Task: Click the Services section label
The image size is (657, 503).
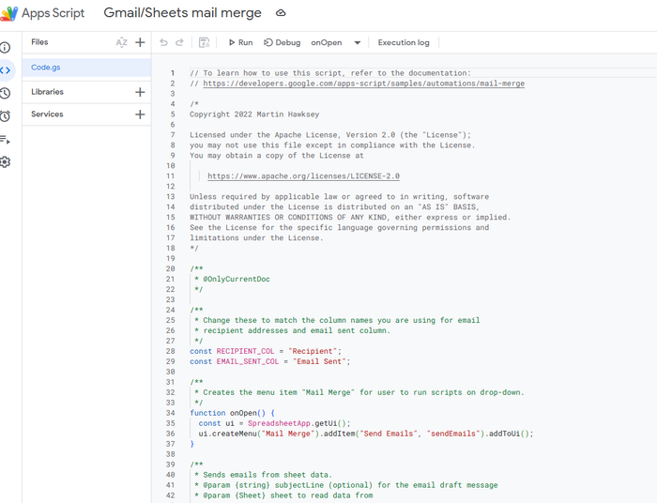Action: [x=47, y=114]
